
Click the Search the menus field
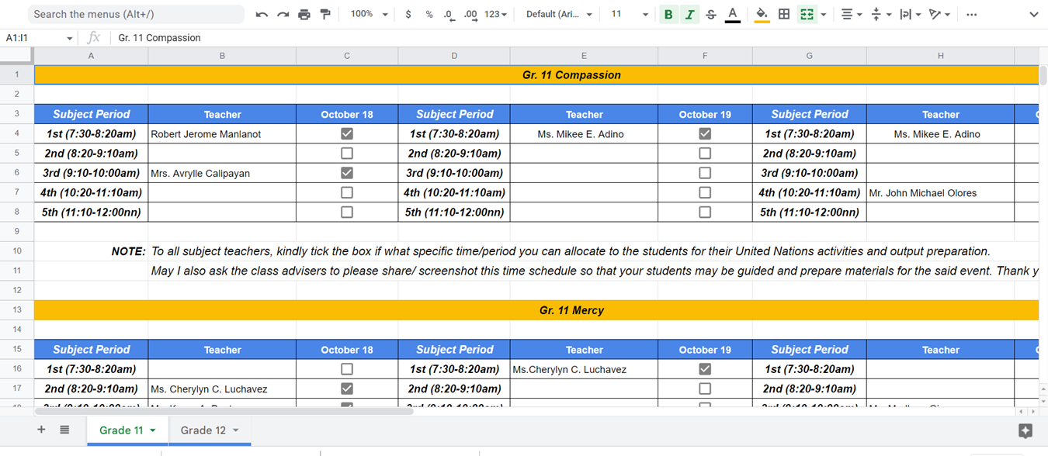click(x=135, y=15)
